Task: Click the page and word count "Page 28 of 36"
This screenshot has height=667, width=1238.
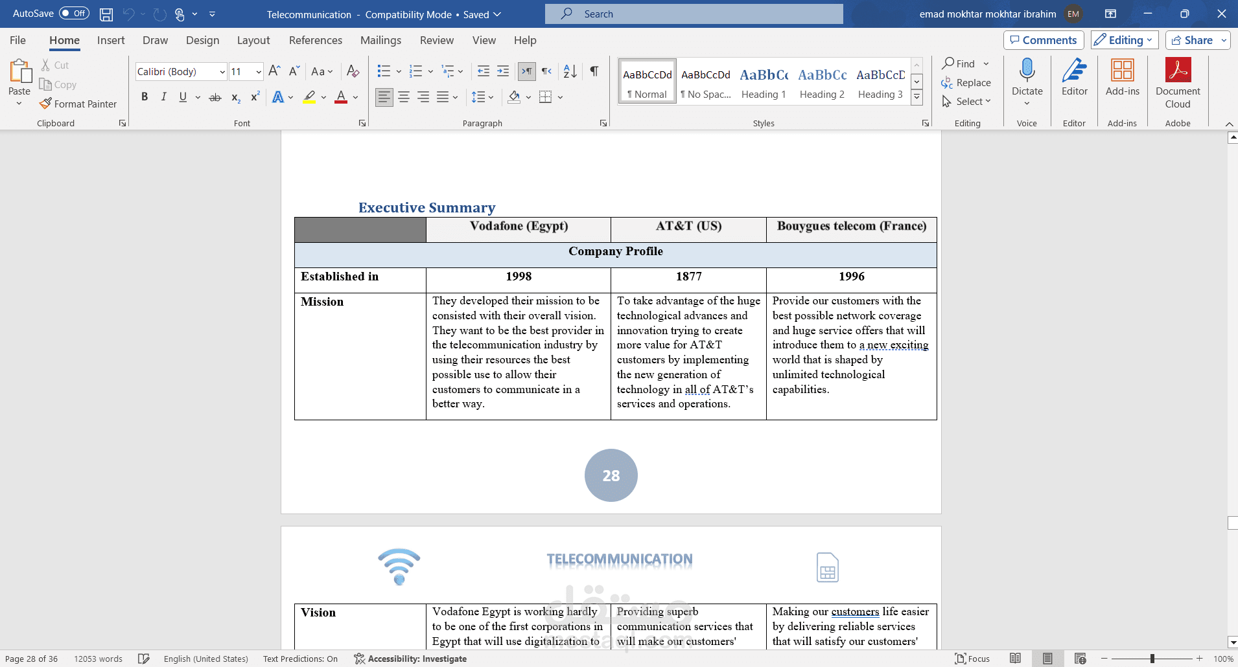Action: pyautogui.click(x=32, y=659)
